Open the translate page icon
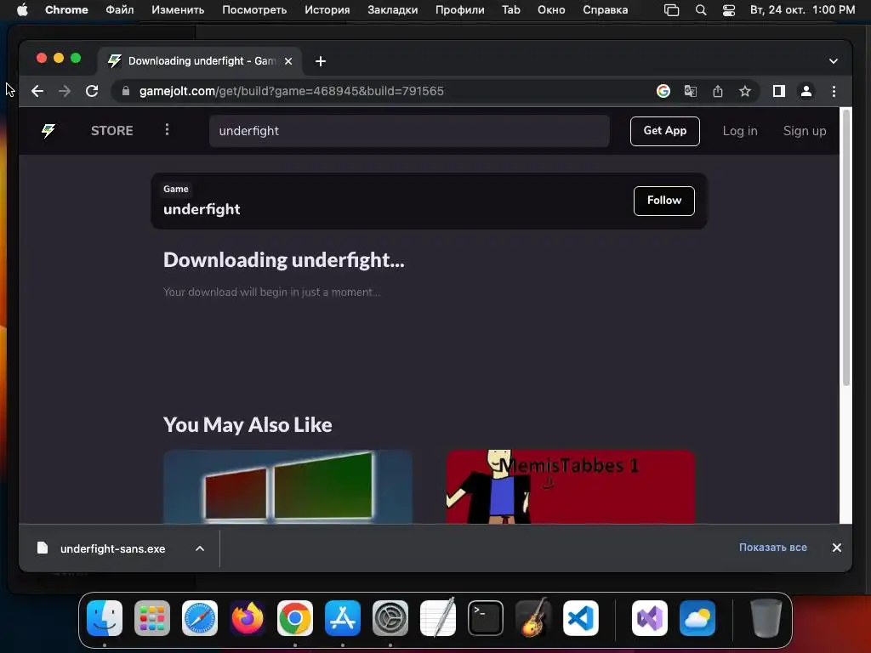This screenshot has width=871, height=653. point(691,91)
